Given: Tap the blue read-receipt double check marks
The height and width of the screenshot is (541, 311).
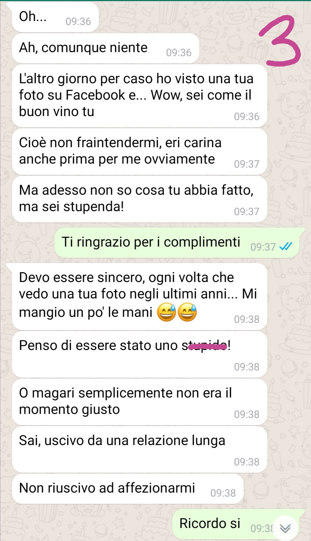Looking at the screenshot, I should [286, 247].
